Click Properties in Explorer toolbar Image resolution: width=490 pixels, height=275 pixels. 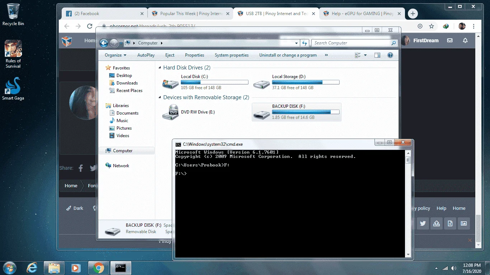[194, 55]
